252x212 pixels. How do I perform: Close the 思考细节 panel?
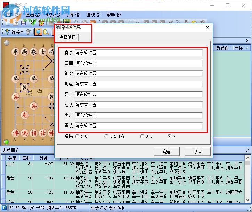[248, 150]
